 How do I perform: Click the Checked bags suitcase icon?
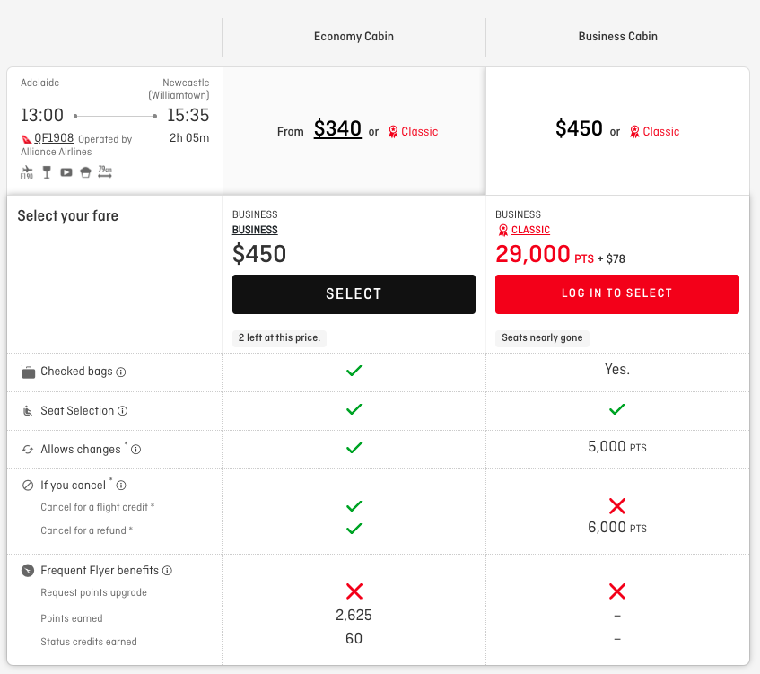point(29,372)
